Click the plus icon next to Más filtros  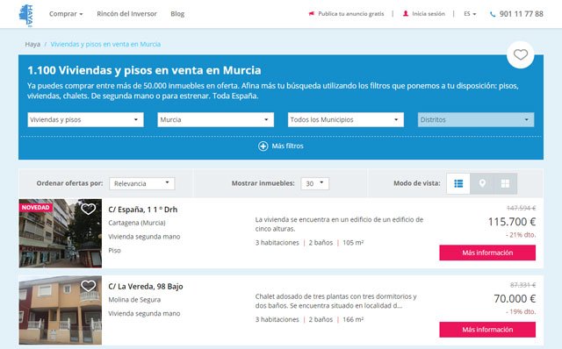[x=263, y=146]
